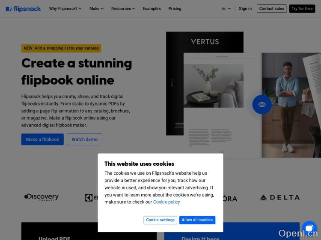Click the Discovery Channel logo
The image size is (321, 240).
42,197
